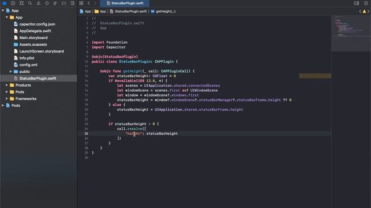Screen dimensions: 371x208
Task: Open getHeight(_:) method in jump bar
Action: pos(163,12)
